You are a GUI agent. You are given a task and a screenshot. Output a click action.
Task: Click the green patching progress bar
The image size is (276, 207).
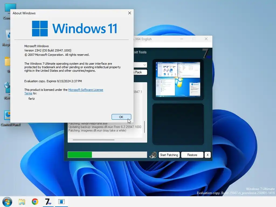click(107, 155)
